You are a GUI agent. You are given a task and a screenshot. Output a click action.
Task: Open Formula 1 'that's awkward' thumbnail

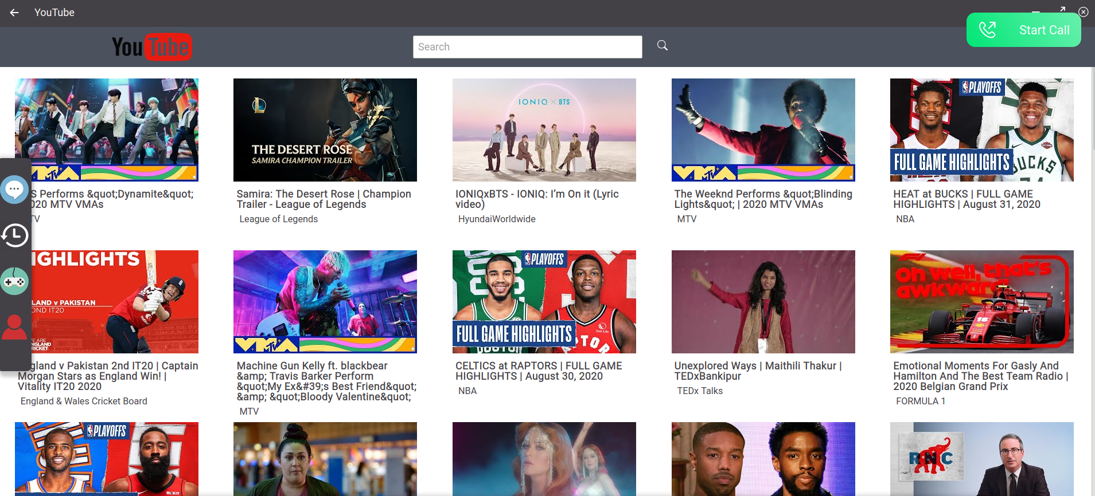[982, 302]
